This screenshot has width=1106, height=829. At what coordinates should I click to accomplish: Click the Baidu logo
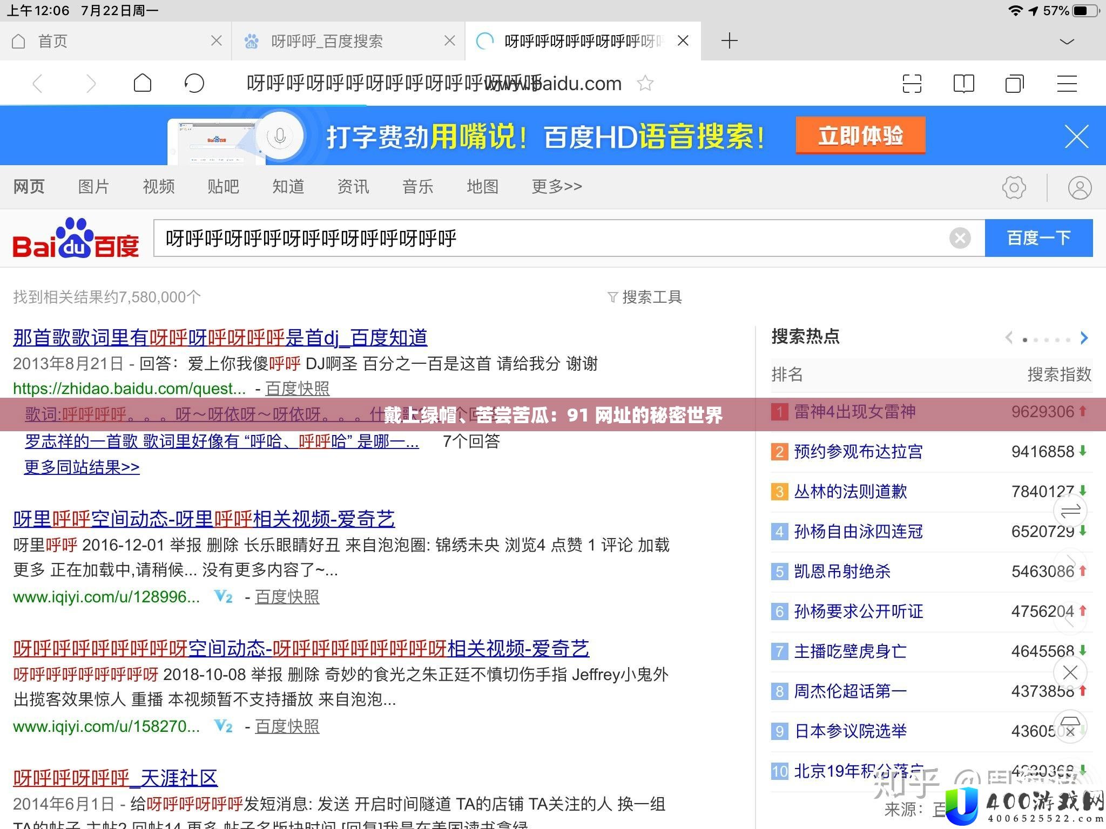coord(76,238)
